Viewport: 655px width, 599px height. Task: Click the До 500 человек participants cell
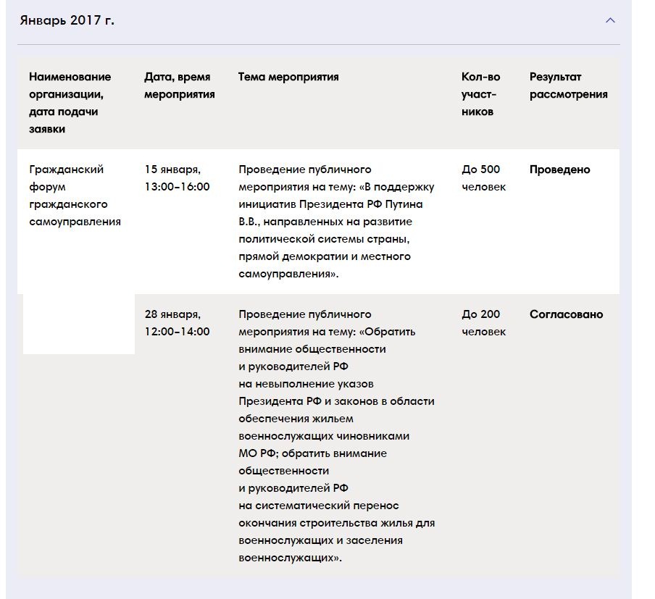(x=483, y=178)
